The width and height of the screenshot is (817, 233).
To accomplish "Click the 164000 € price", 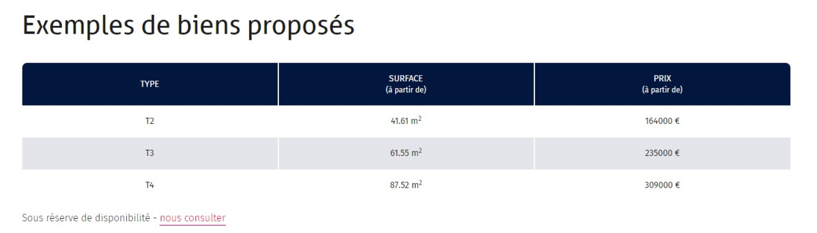I will [x=662, y=121].
